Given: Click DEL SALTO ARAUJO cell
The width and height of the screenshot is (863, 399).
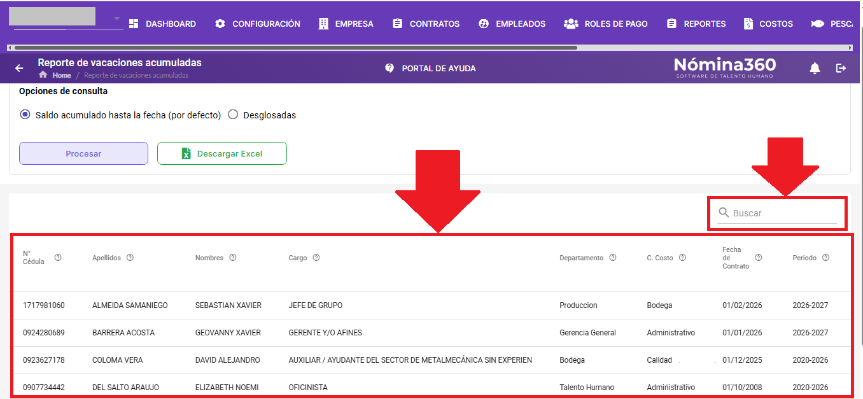Looking at the screenshot, I should [x=126, y=388].
